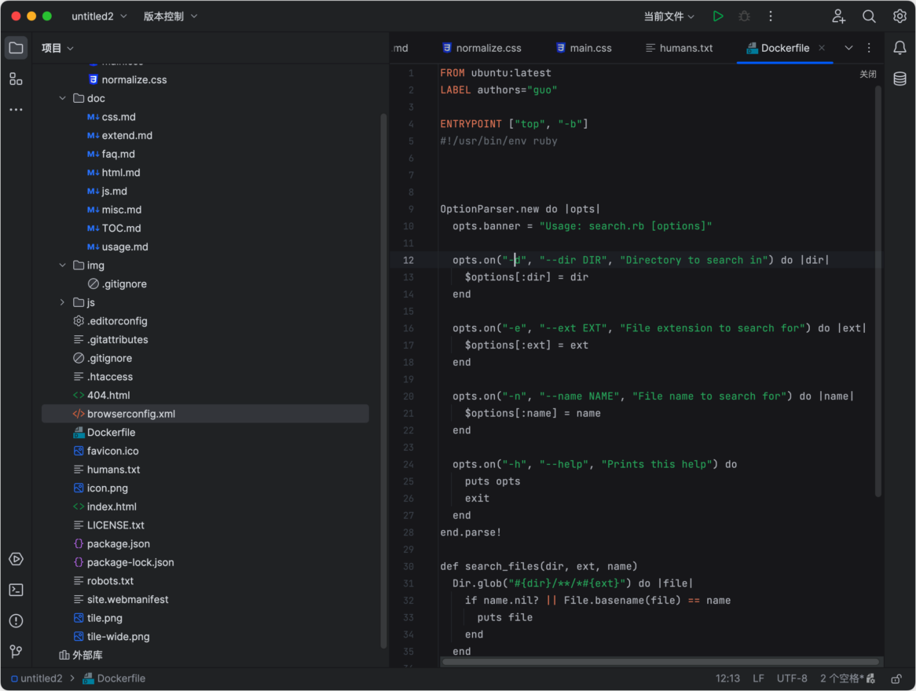Select browserconfig.xml file
This screenshot has width=916, height=691.
(205, 414)
